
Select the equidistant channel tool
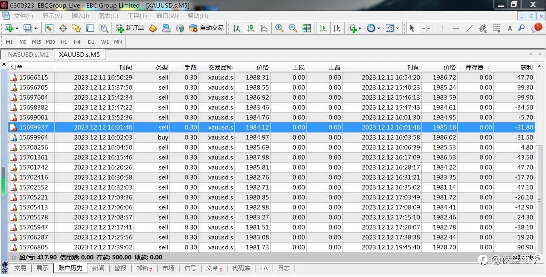pos(483,28)
